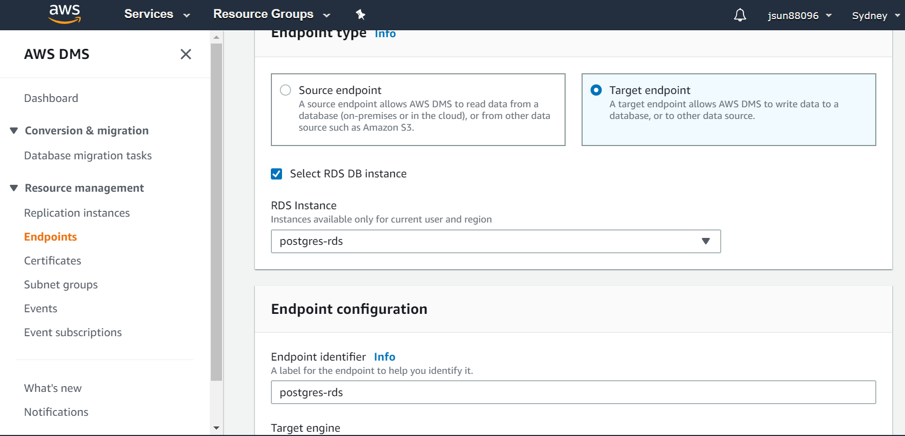Click the Info link beside Endpoint identifier

click(x=385, y=357)
